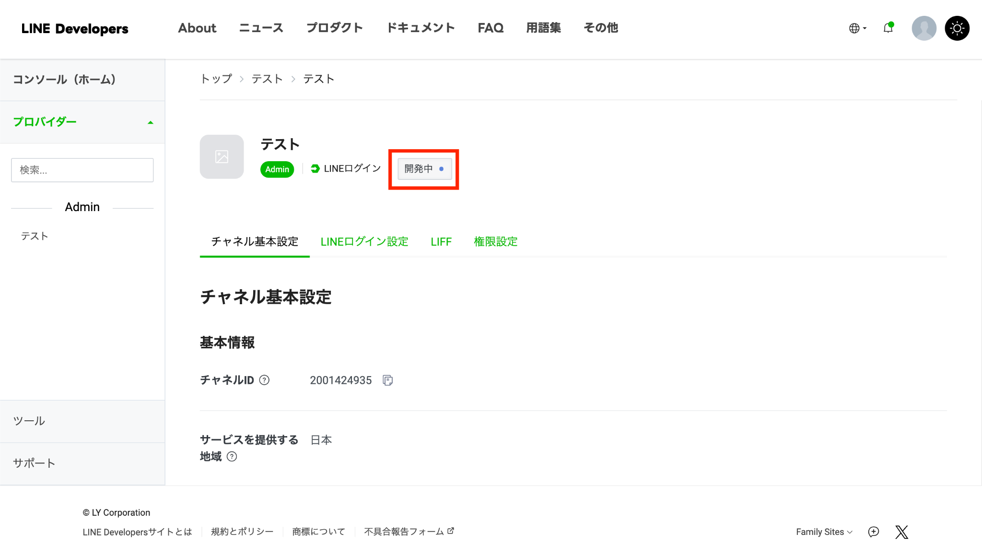Open the ニュース menu item
Viewport: 982px width, 557px height.
click(x=261, y=28)
